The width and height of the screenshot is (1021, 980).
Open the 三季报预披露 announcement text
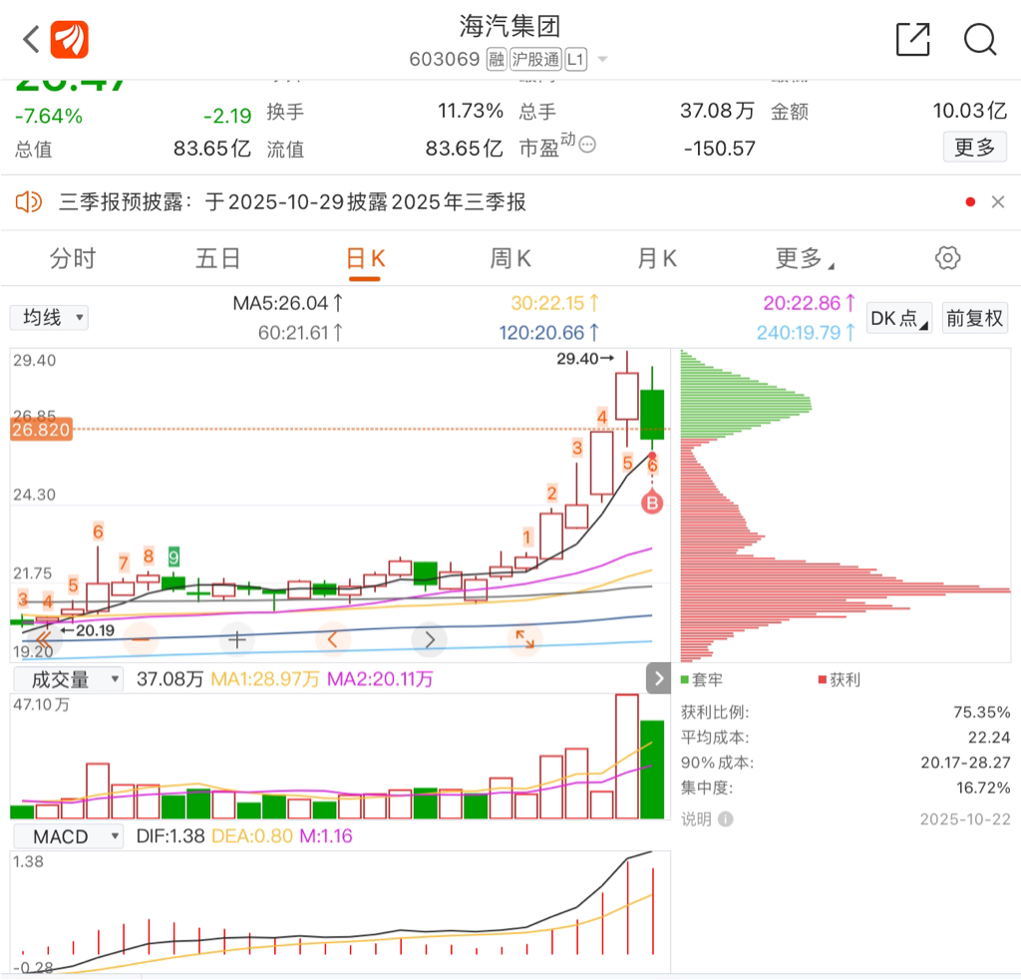(x=292, y=201)
